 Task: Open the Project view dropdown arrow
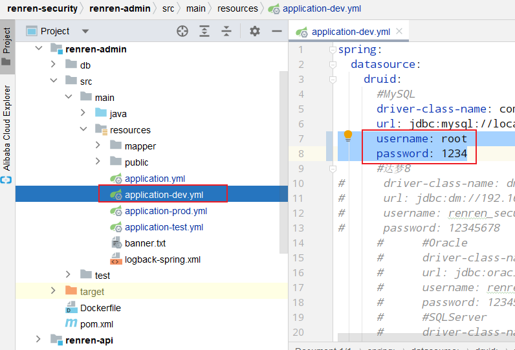point(85,32)
